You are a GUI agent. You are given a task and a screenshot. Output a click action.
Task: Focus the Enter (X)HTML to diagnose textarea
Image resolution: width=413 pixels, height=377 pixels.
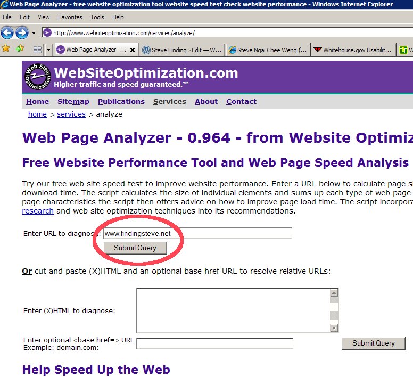[x=233, y=310]
